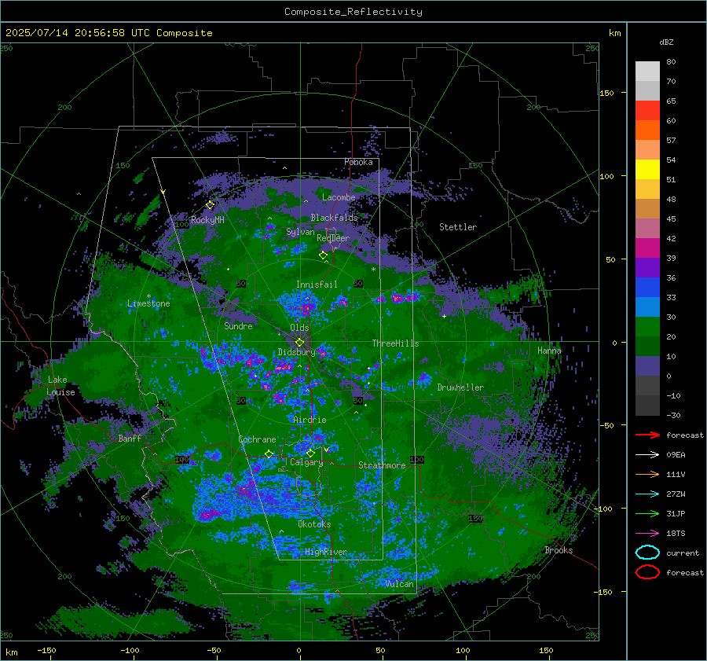The image size is (707, 661).
Task: Click the 57 dBZ orange color swatch
Action: click(x=647, y=130)
